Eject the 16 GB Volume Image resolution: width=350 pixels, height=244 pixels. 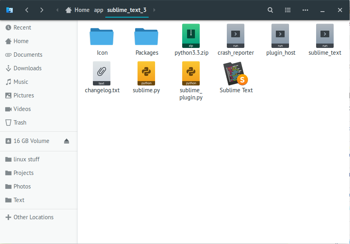coord(66,141)
